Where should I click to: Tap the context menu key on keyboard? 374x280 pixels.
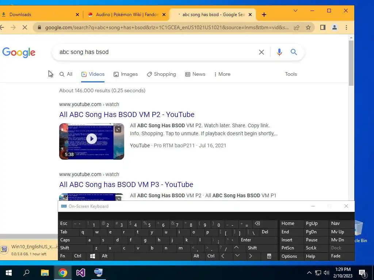click(x=269, y=256)
